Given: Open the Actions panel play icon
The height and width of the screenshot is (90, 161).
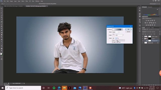Looking at the screenshot, I should (x=140, y=10).
